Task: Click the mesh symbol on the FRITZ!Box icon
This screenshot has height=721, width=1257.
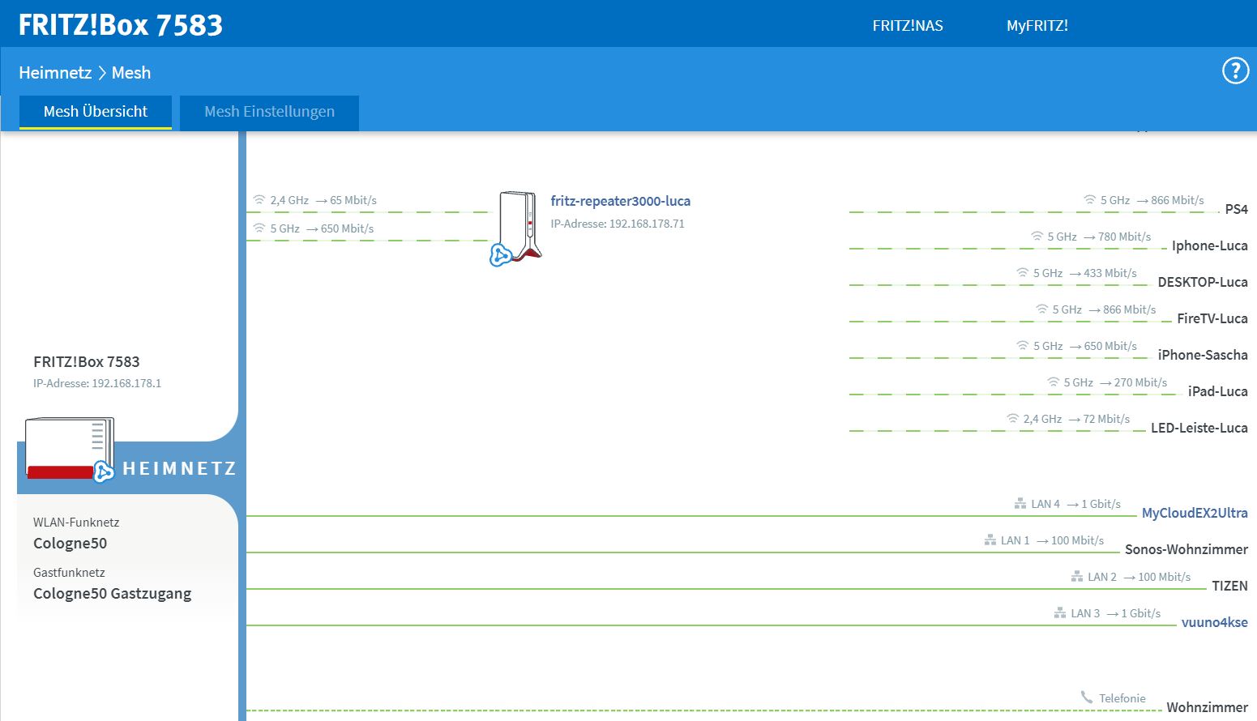Action: point(103,471)
